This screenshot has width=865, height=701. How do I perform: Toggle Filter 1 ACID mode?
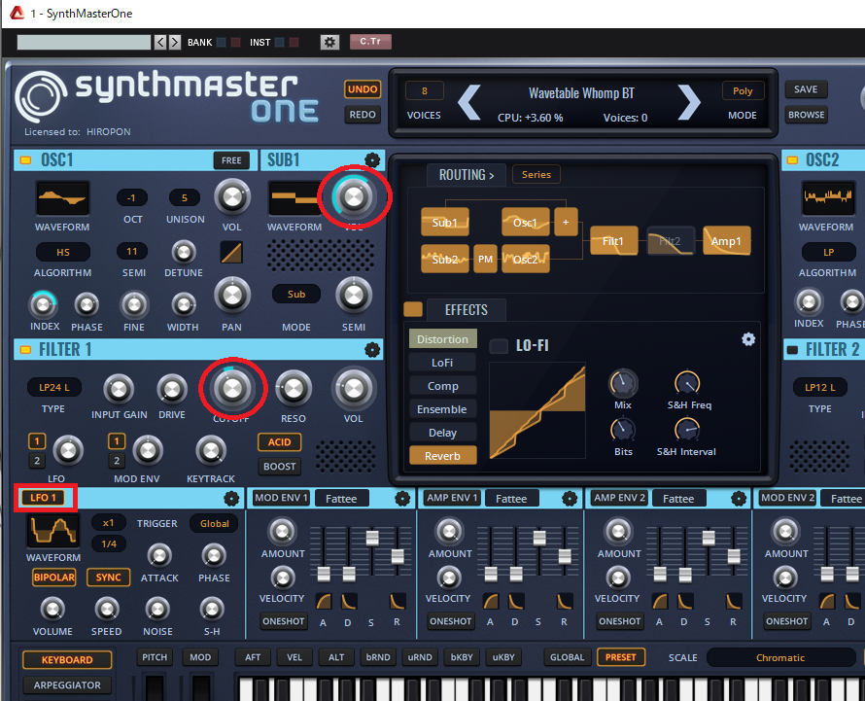pyautogui.click(x=279, y=442)
